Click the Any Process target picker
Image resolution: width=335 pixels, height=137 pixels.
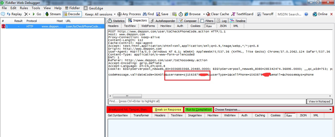[x=129, y=14]
